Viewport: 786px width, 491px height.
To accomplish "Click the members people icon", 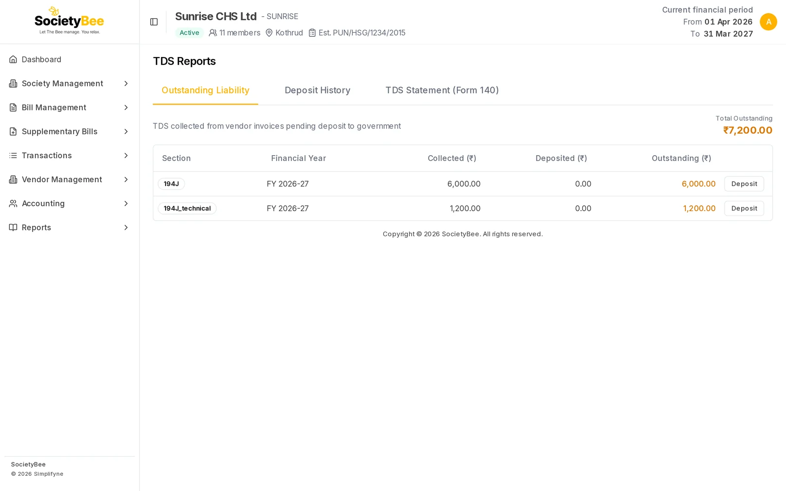I will pyautogui.click(x=213, y=33).
